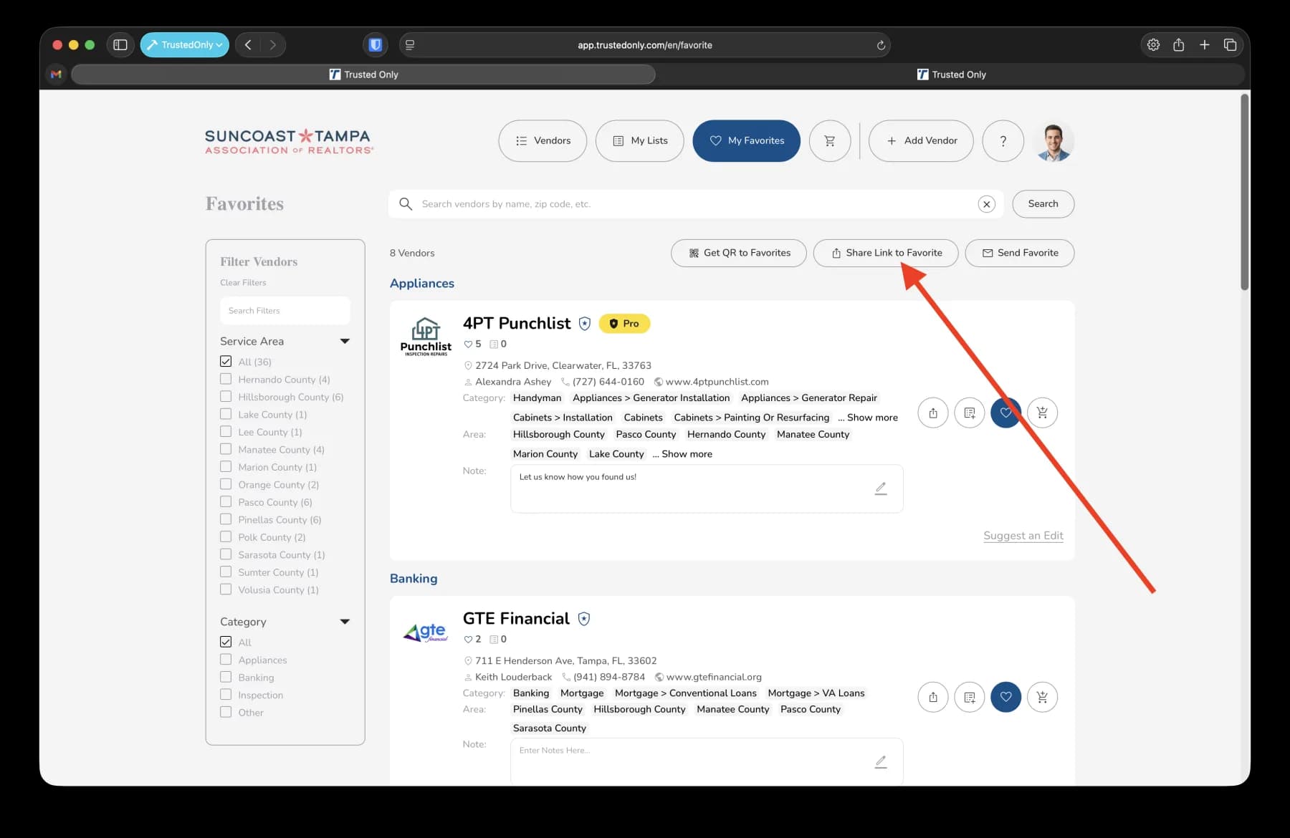Collapse the Category filter arrow
The height and width of the screenshot is (838, 1290).
[345, 622]
